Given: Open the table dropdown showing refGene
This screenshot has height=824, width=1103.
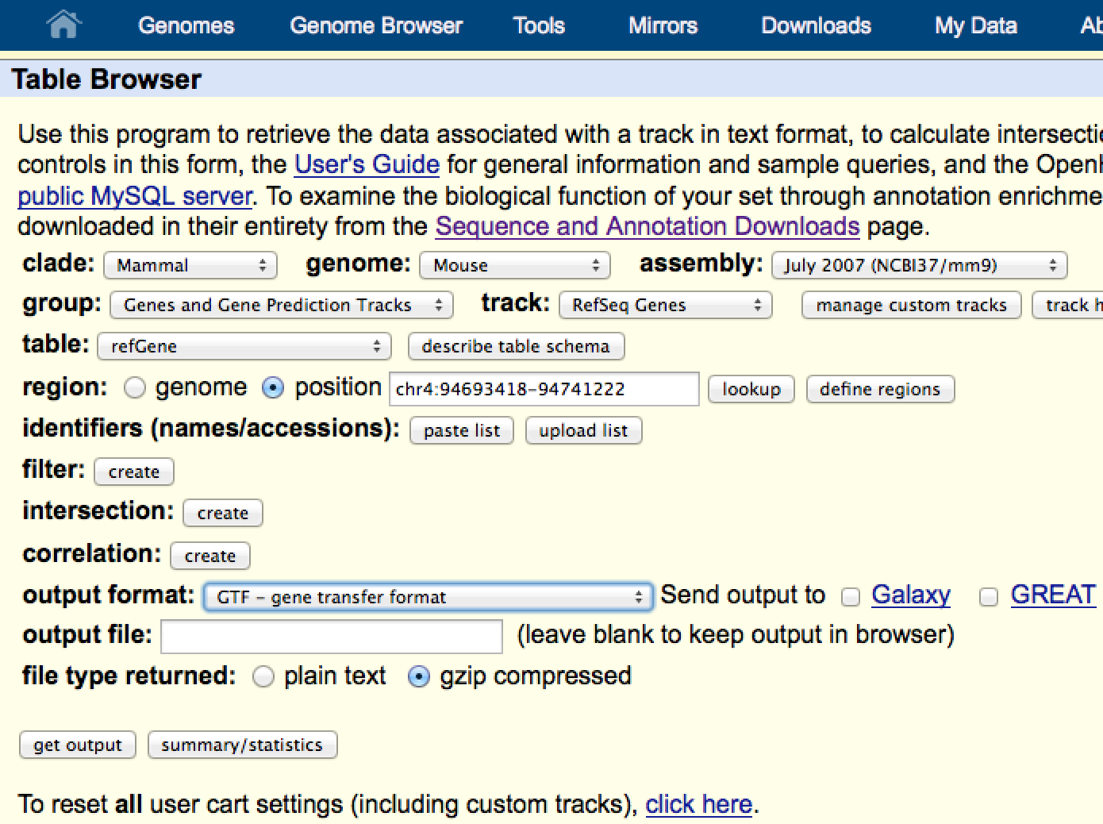Looking at the screenshot, I should (244, 346).
